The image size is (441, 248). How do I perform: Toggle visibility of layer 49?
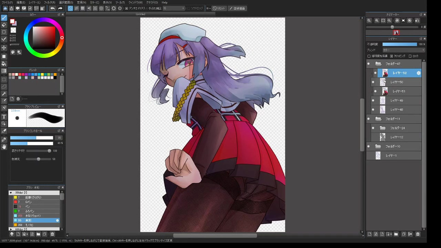373,101
